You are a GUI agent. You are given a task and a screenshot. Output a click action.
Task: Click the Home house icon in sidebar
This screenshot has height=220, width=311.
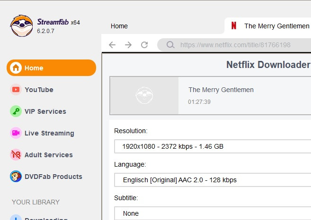pos(16,68)
